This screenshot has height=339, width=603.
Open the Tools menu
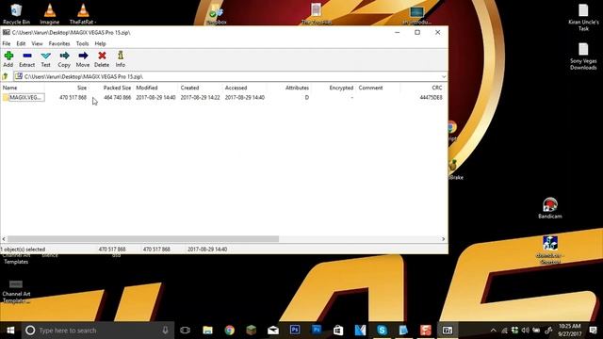click(82, 44)
